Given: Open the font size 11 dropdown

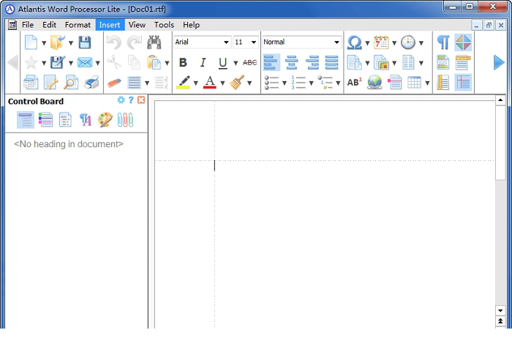Looking at the screenshot, I should tap(253, 42).
